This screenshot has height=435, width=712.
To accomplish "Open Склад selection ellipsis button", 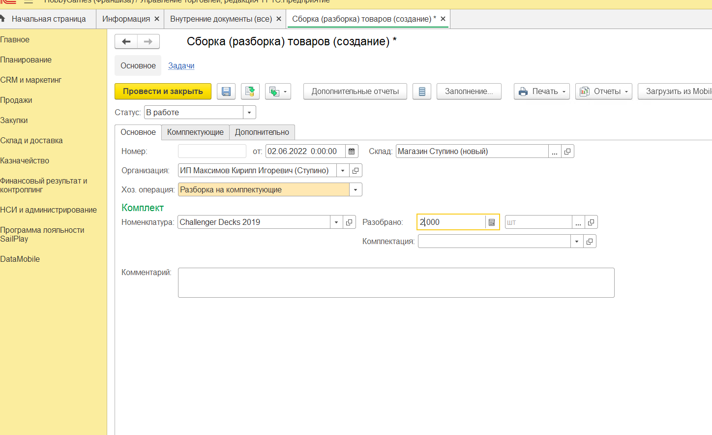I will tap(555, 152).
